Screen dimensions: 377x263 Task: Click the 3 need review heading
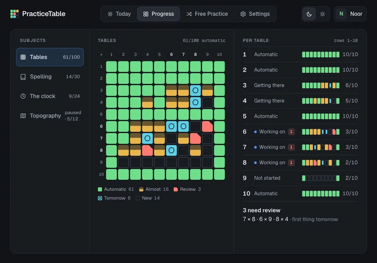click(261, 210)
